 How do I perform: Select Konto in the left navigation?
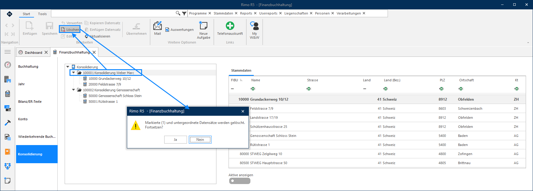point(23,119)
